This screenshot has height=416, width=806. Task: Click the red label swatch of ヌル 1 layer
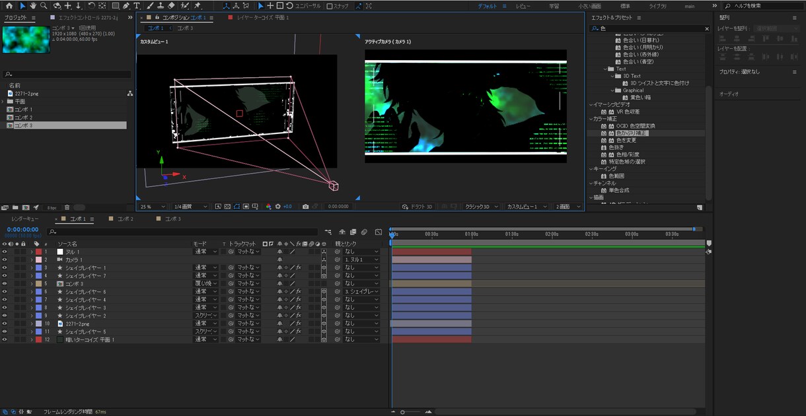click(38, 252)
